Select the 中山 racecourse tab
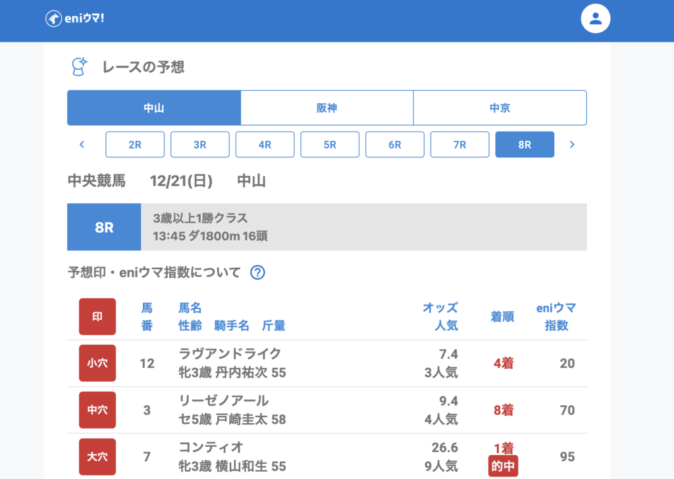Screen dimensions: 674x479 [154, 108]
